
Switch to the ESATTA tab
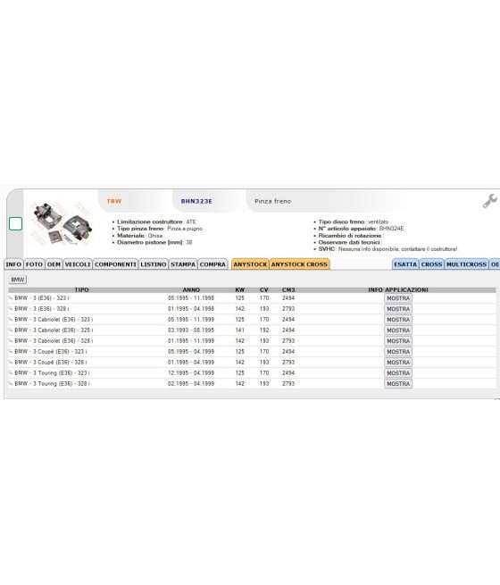(405, 264)
